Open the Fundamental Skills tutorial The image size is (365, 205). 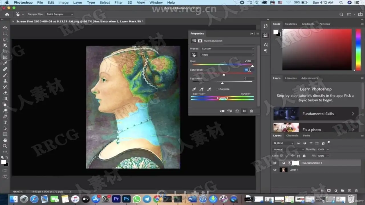[316, 114]
